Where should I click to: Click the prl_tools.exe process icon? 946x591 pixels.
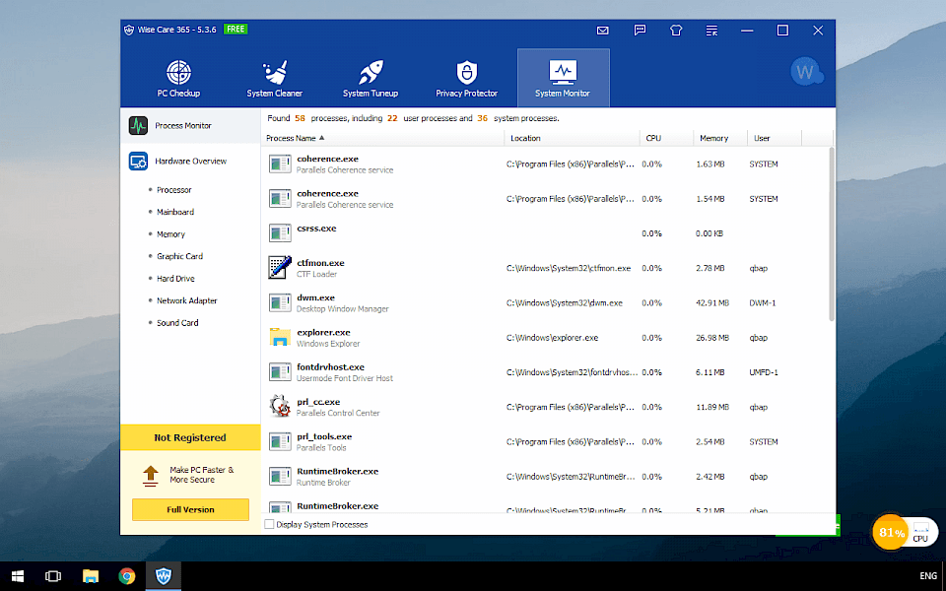280,441
